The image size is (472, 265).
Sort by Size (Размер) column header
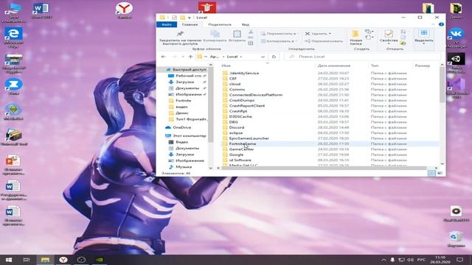[423, 66]
